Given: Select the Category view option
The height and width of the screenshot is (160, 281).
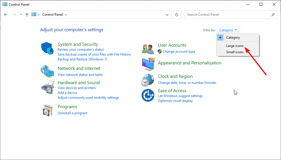Looking at the screenshot, I should (x=233, y=37).
